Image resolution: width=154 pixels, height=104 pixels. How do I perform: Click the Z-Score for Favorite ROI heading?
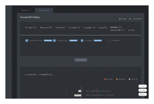pos(38,75)
